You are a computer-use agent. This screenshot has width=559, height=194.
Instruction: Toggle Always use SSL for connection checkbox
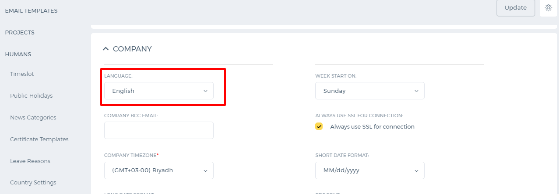click(x=319, y=126)
